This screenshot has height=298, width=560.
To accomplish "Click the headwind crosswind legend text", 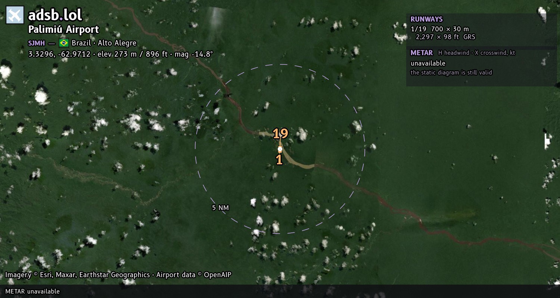I will point(477,53).
